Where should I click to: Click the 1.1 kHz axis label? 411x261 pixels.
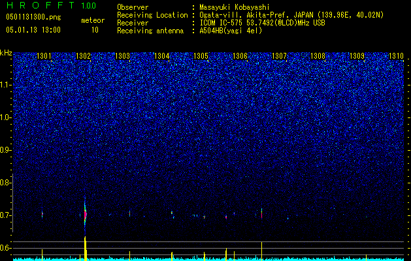pyautogui.click(x=5, y=85)
